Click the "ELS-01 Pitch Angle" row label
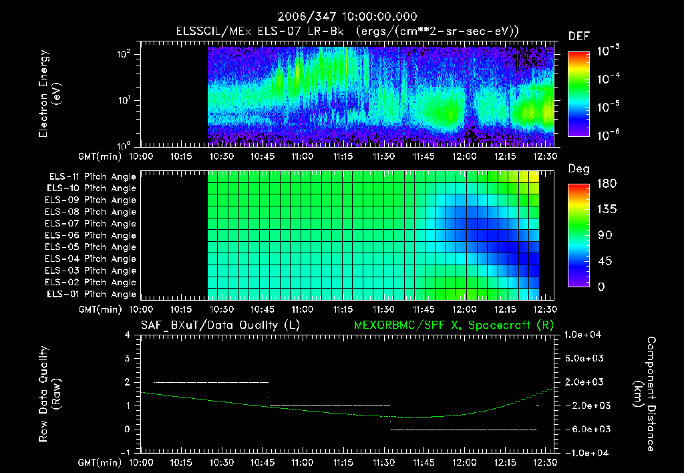Viewport: 684px width, 473px height. [x=92, y=294]
